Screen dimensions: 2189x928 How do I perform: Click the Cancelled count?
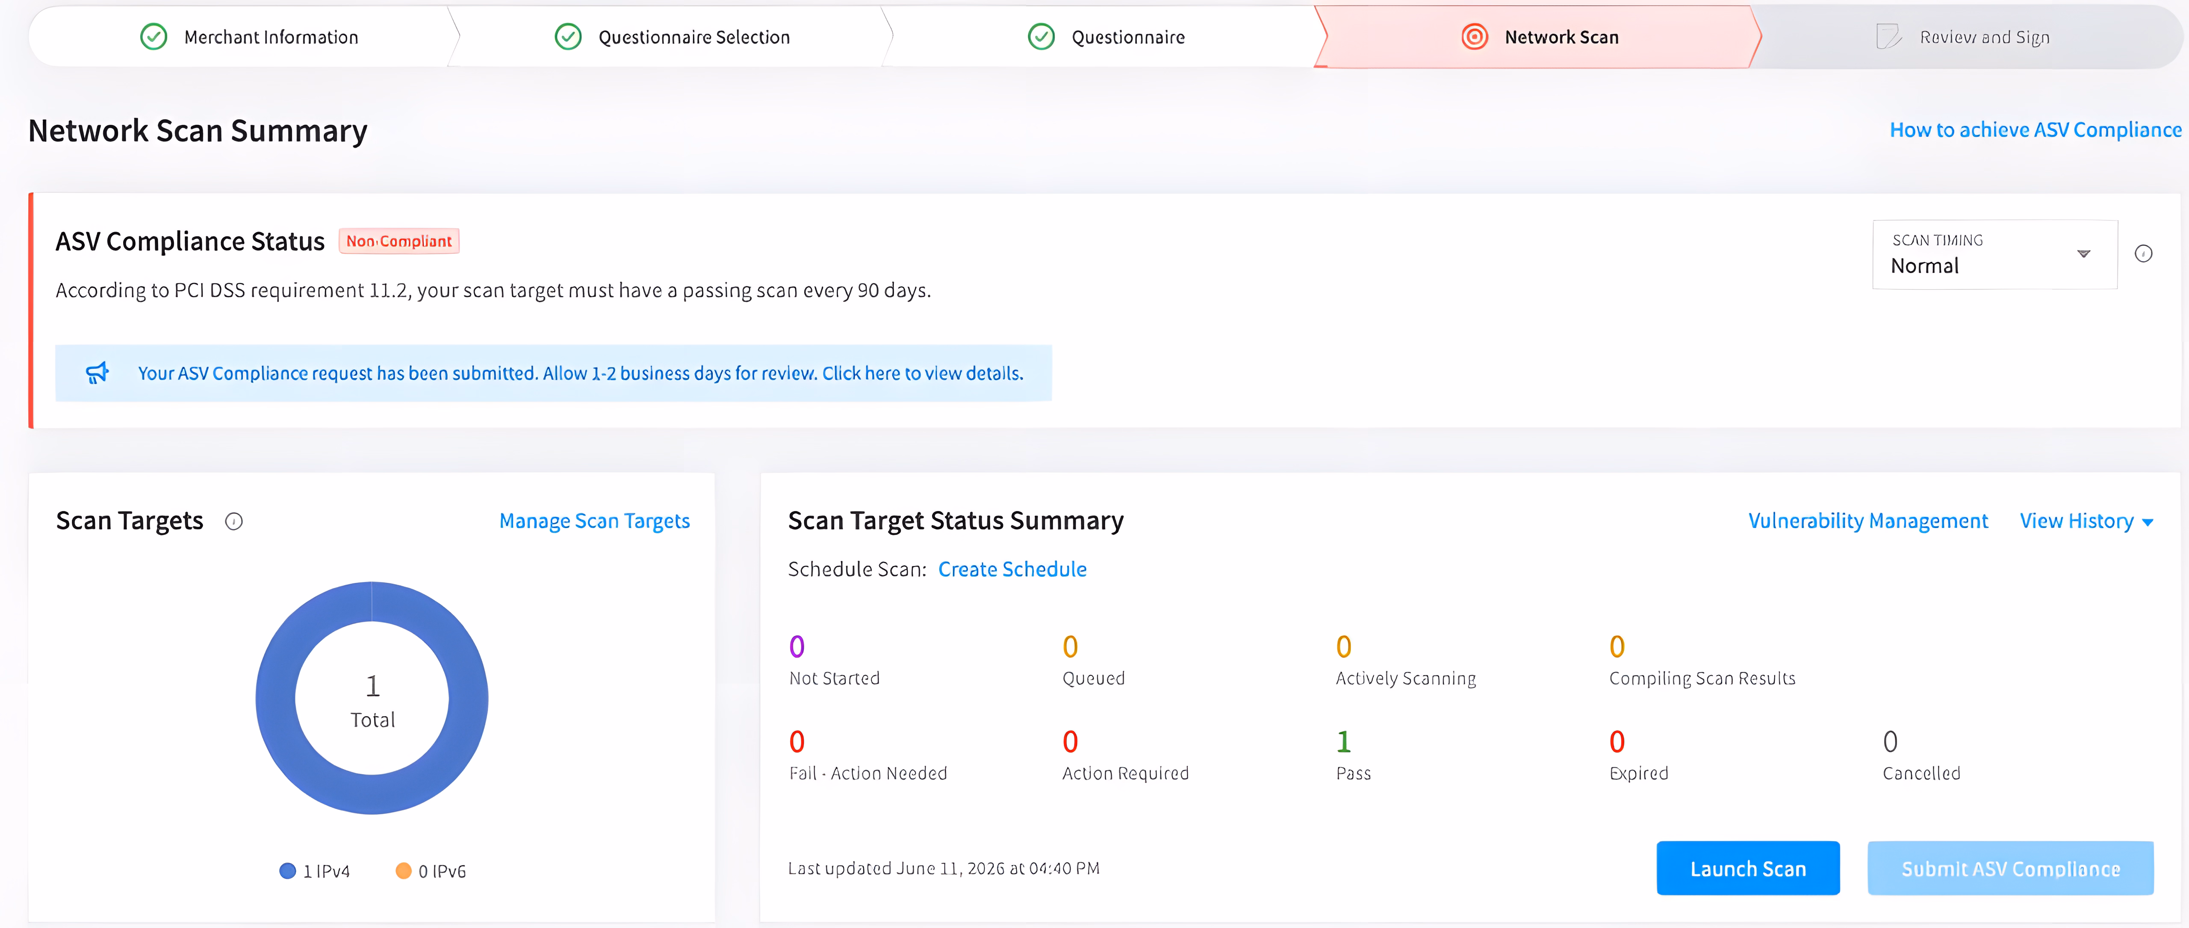tap(1891, 742)
